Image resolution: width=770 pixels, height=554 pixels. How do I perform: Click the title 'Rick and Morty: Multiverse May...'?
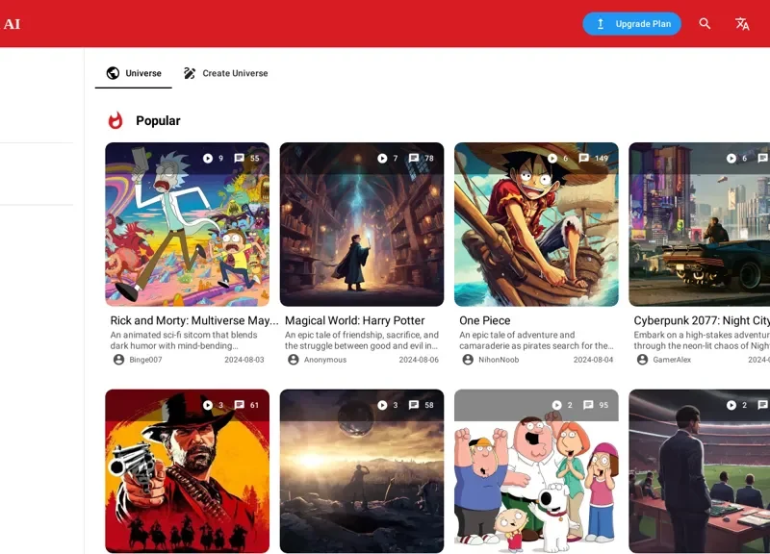tap(194, 320)
